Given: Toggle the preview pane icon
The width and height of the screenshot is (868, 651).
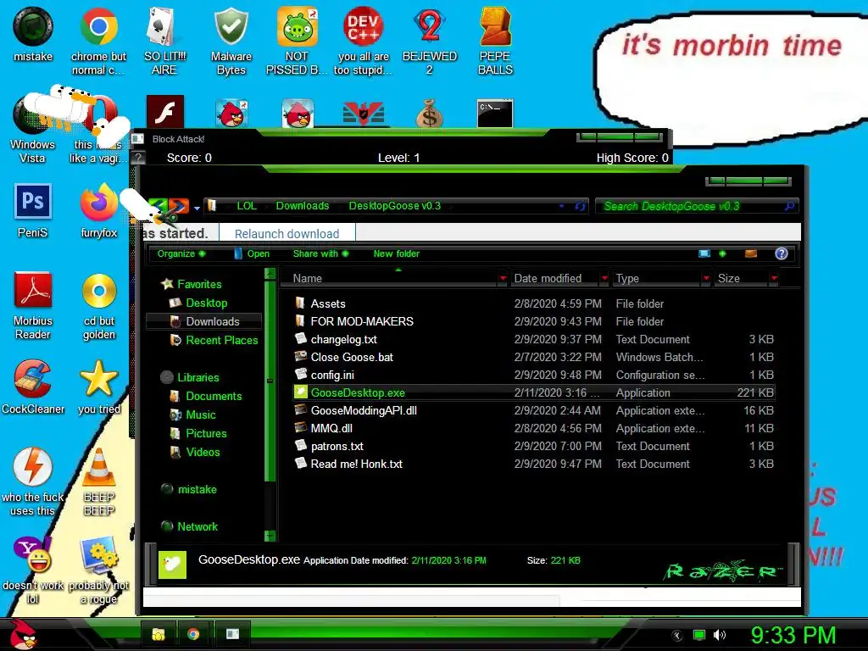Looking at the screenshot, I should 751,253.
